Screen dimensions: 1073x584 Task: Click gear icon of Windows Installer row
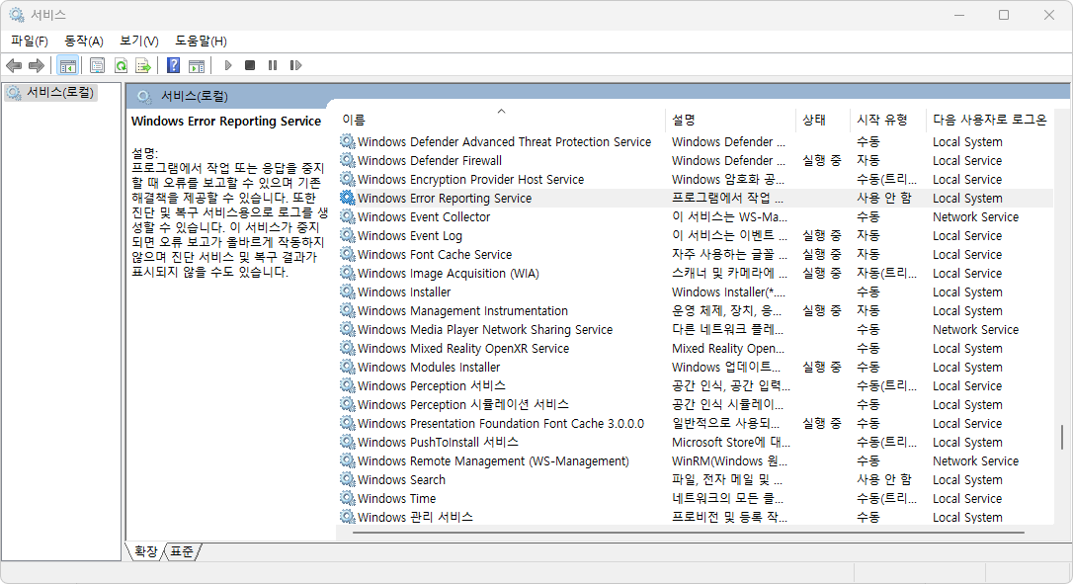point(348,292)
